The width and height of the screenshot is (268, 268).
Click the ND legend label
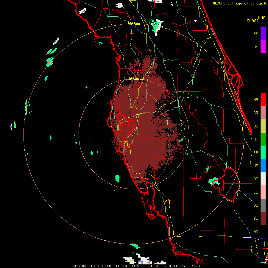tap(255, 232)
